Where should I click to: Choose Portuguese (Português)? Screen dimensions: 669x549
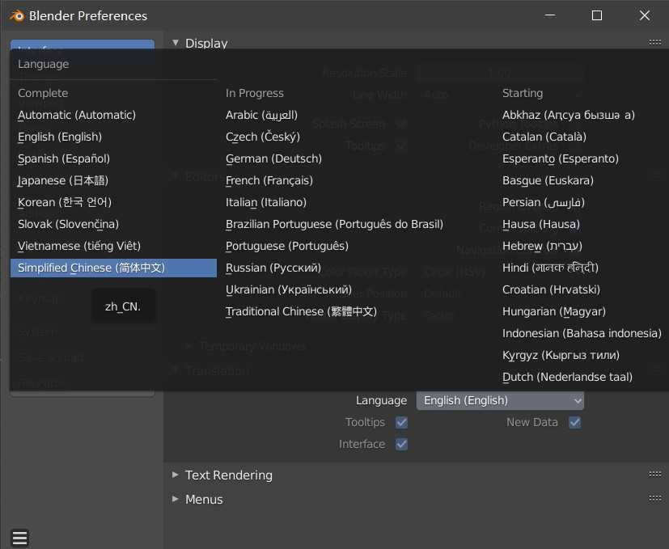(x=286, y=246)
